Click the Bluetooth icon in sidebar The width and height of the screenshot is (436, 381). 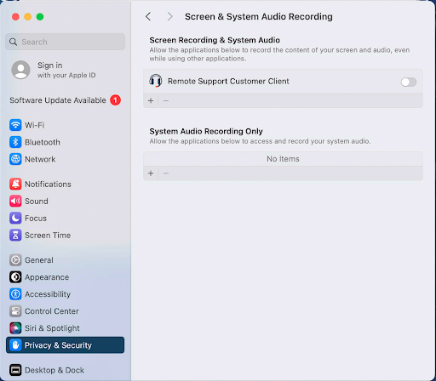pos(15,142)
